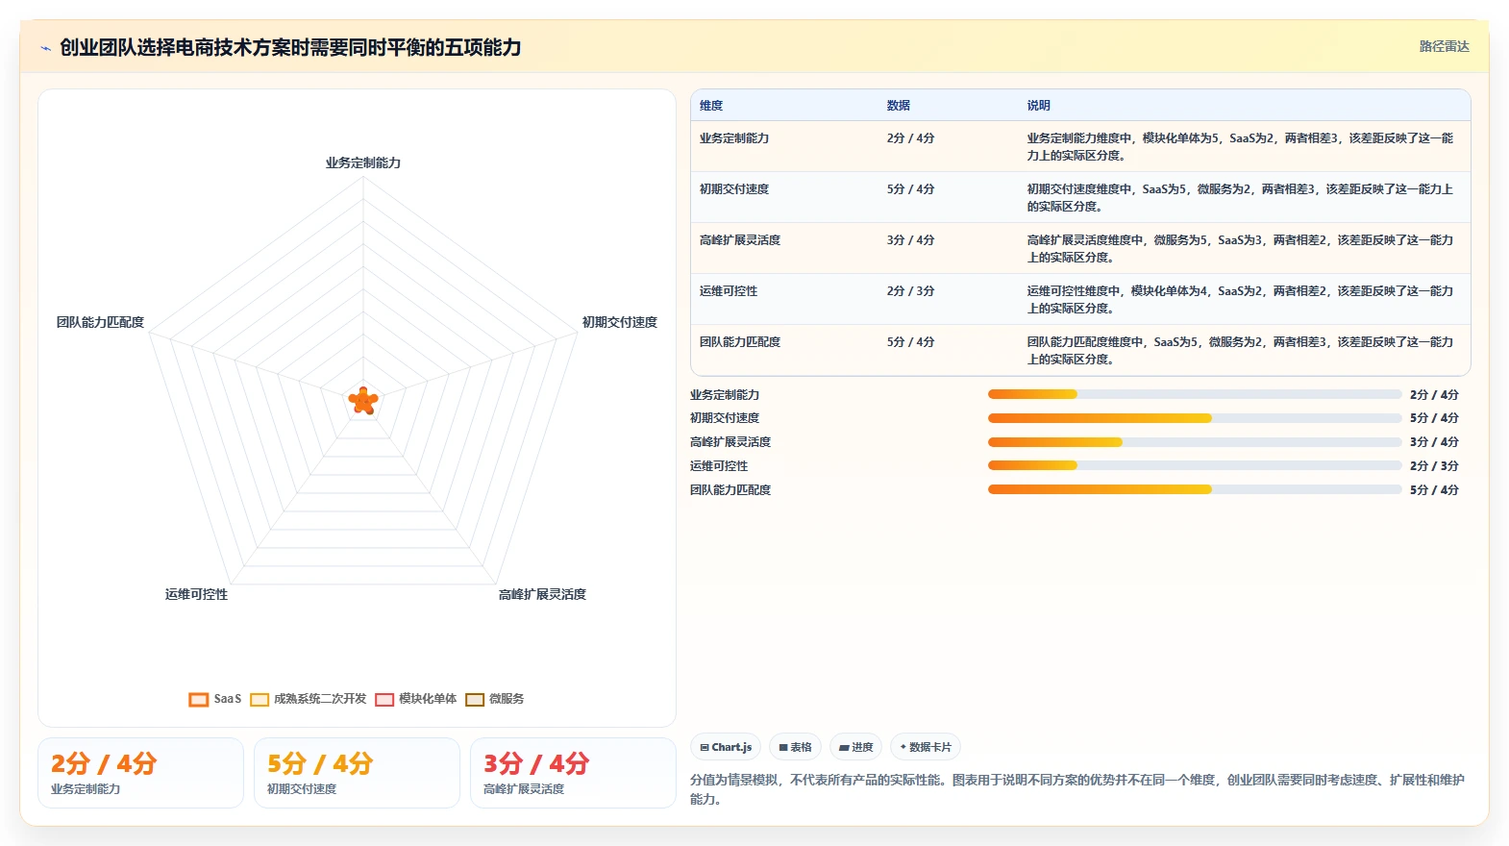
Task: Click the 数据 column header
Action: click(899, 106)
